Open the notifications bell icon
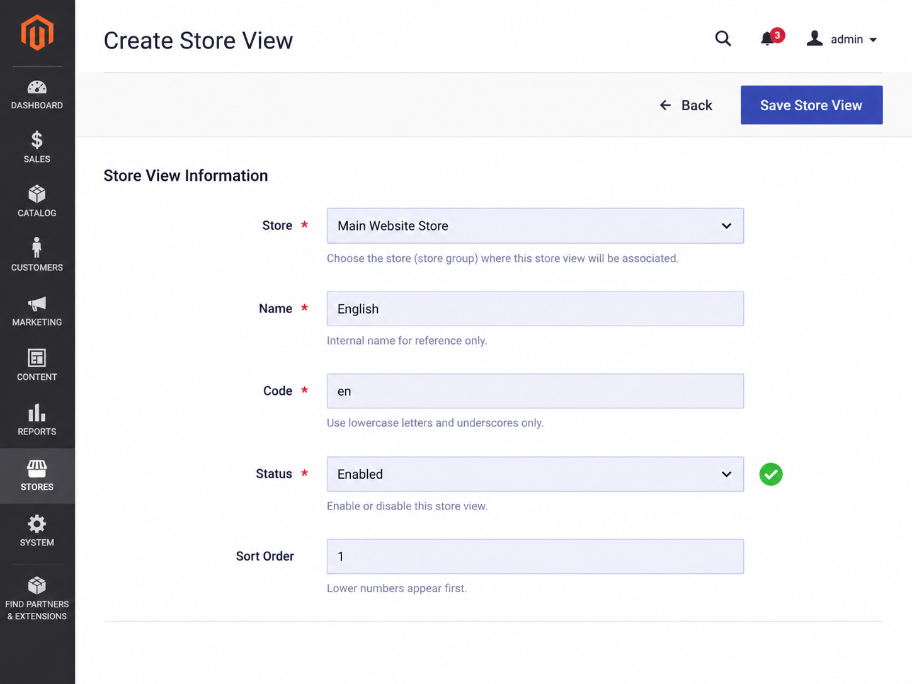This screenshot has width=912, height=684. click(x=768, y=39)
